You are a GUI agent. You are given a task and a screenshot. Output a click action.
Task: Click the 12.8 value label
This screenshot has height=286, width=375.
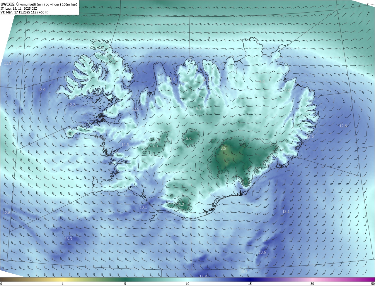coord(172,79)
